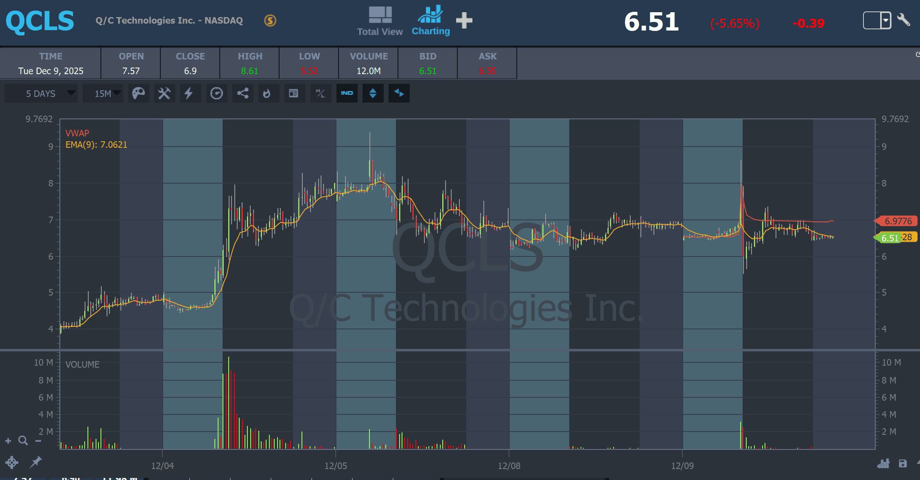
Task: Select the Charting tab
Action: tap(430, 21)
